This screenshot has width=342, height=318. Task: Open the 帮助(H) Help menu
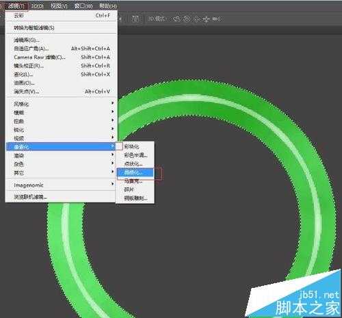tap(107, 6)
